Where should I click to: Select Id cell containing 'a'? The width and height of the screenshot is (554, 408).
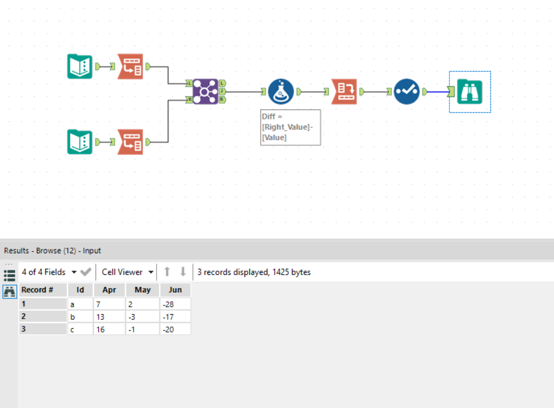(81, 304)
